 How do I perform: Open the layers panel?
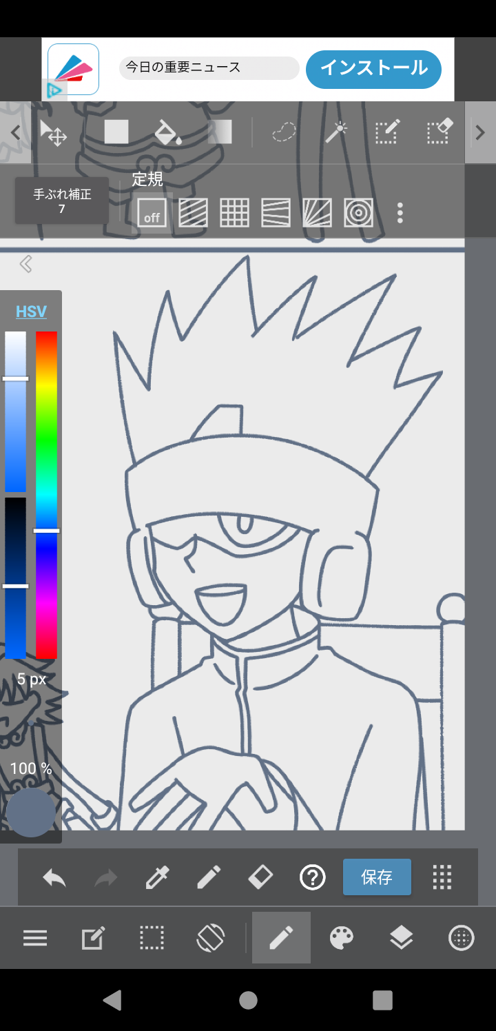click(401, 938)
